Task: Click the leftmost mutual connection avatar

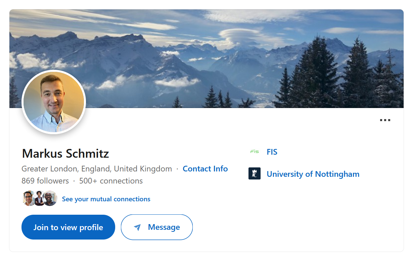Action: tap(29, 198)
